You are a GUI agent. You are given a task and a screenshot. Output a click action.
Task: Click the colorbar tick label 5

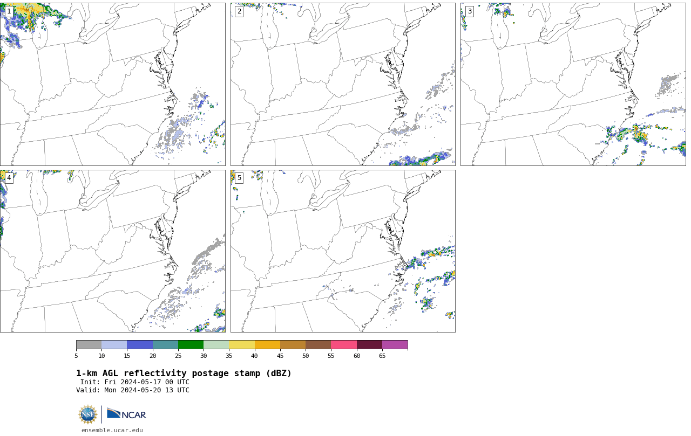[76, 356]
